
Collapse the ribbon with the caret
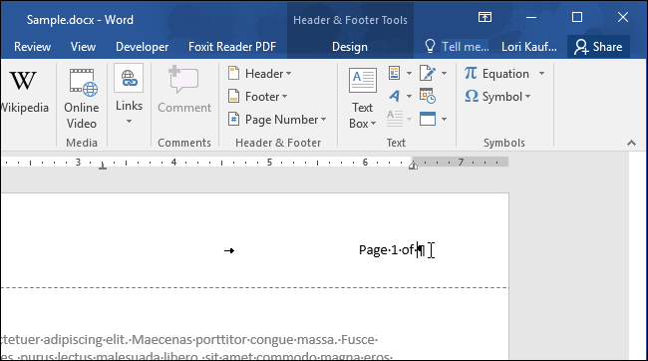[631, 143]
